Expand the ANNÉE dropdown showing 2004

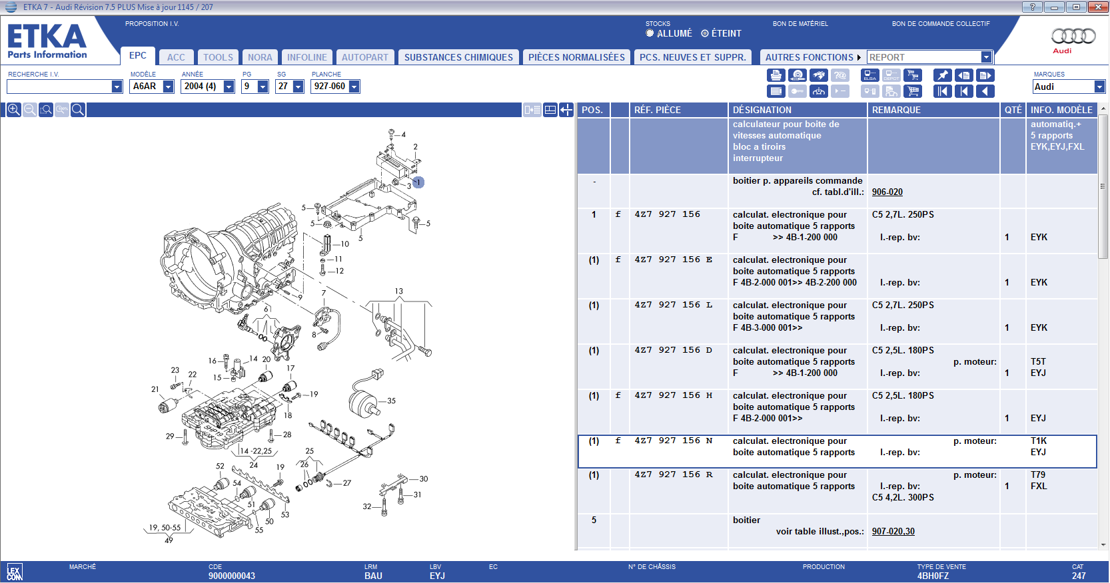[x=229, y=87]
